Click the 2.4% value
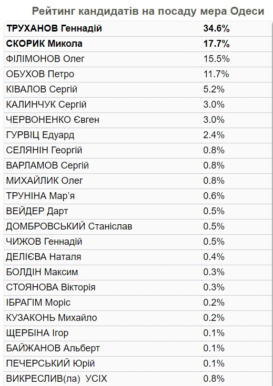273x386 pixels. click(214, 135)
